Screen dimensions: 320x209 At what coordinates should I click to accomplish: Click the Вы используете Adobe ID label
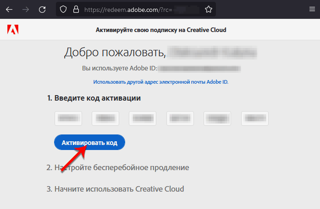tap(120, 68)
